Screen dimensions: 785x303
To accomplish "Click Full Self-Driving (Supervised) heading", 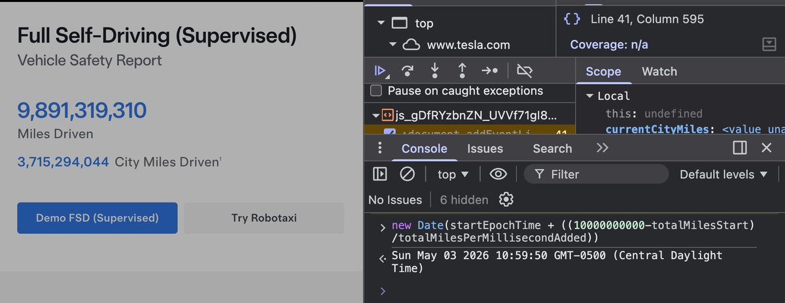I will (156, 35).
